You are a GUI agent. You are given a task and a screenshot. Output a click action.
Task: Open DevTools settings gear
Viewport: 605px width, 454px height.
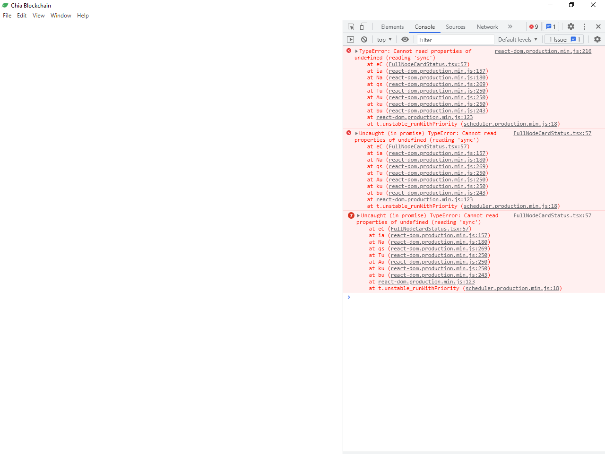[571, 27]
